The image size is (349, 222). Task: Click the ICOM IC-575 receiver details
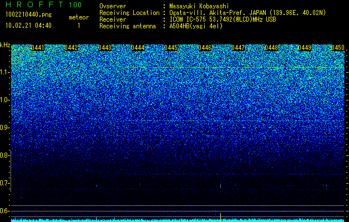(x=222, y=19)
